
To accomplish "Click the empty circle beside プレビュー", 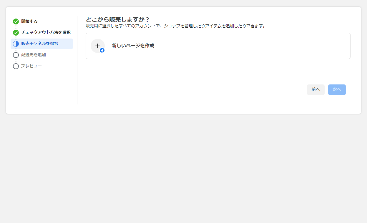I will pyautogui.click(x=16, y=66).
